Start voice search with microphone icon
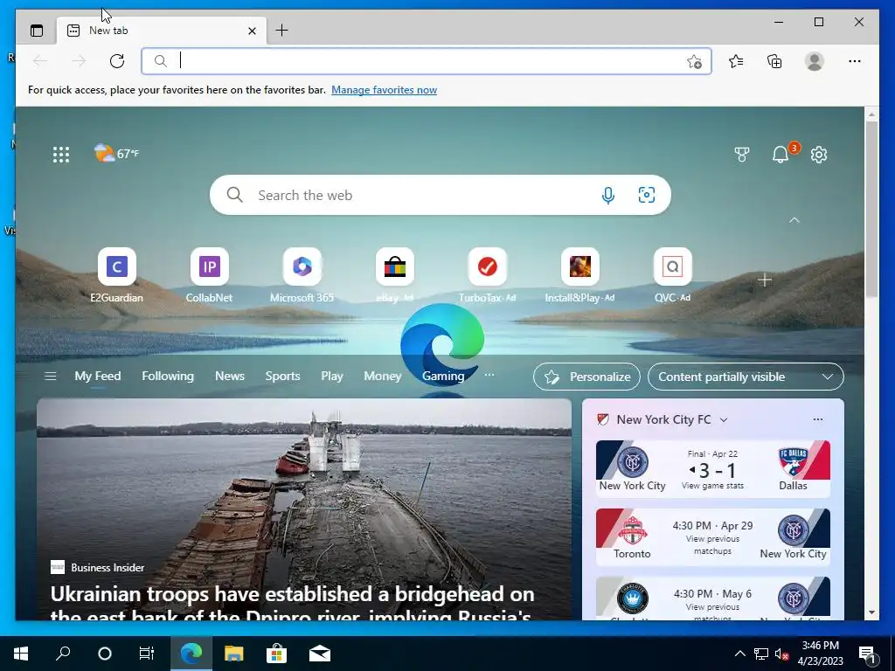 pyautogui.click(x=608, y=195)
